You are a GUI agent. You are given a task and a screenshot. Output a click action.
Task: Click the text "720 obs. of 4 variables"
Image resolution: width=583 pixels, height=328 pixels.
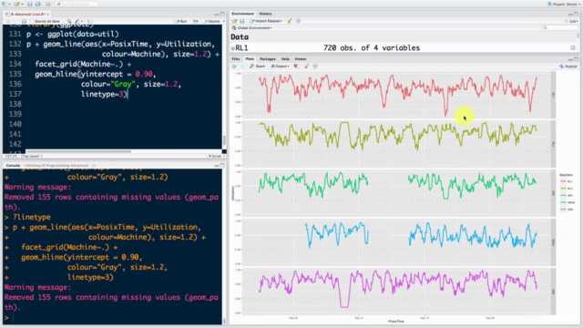372,48
